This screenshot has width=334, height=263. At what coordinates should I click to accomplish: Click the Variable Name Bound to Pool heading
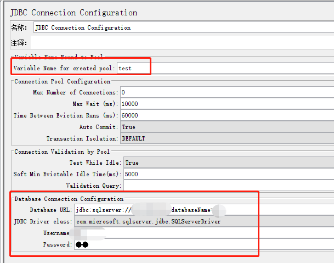pyautogui.click(x=58, y=57)
